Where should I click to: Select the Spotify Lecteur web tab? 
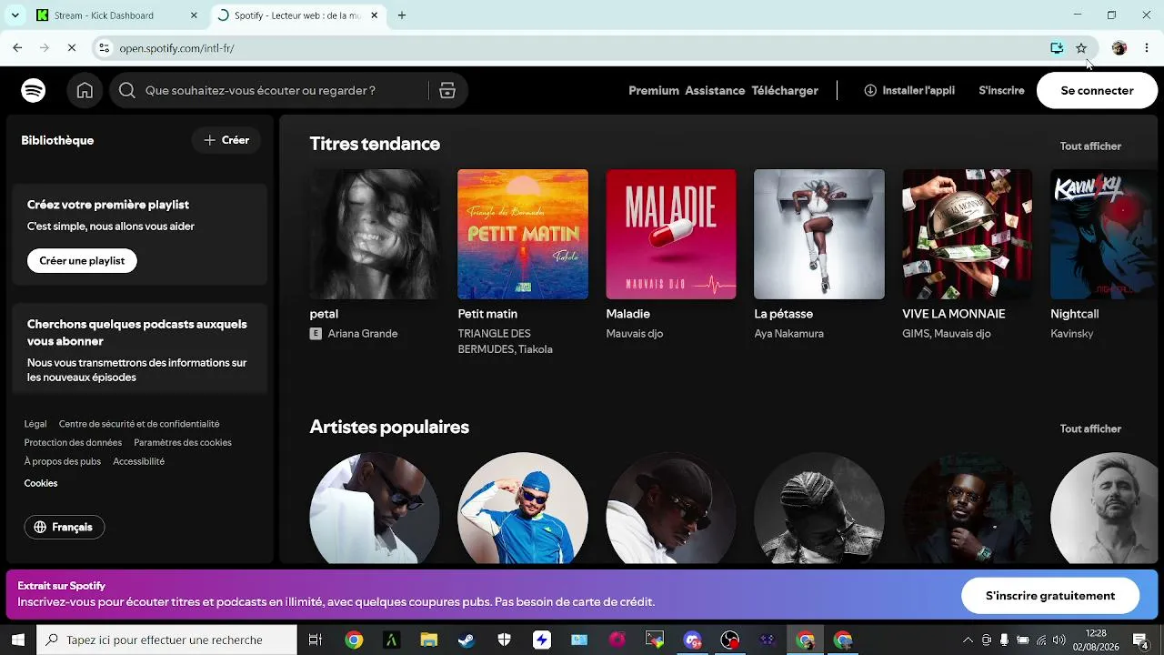[x=300, y=15]
